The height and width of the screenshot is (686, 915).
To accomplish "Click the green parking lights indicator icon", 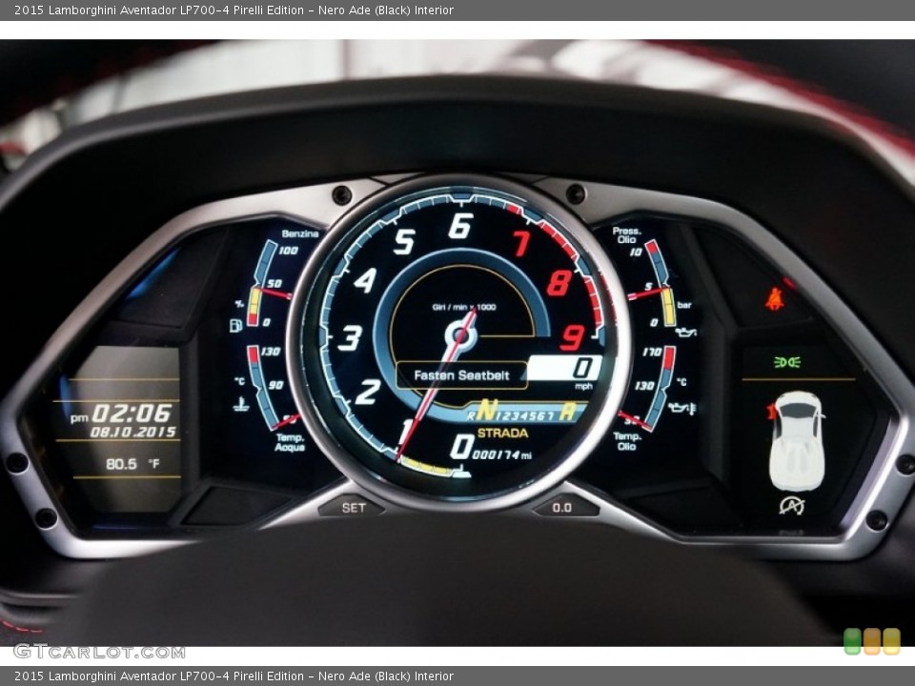I will (786, 363).
